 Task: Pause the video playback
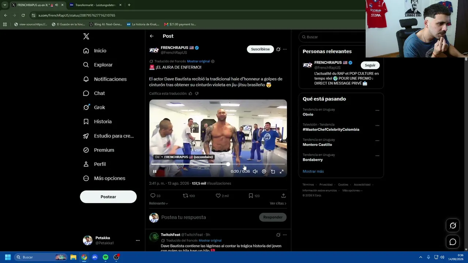point(155,171)
